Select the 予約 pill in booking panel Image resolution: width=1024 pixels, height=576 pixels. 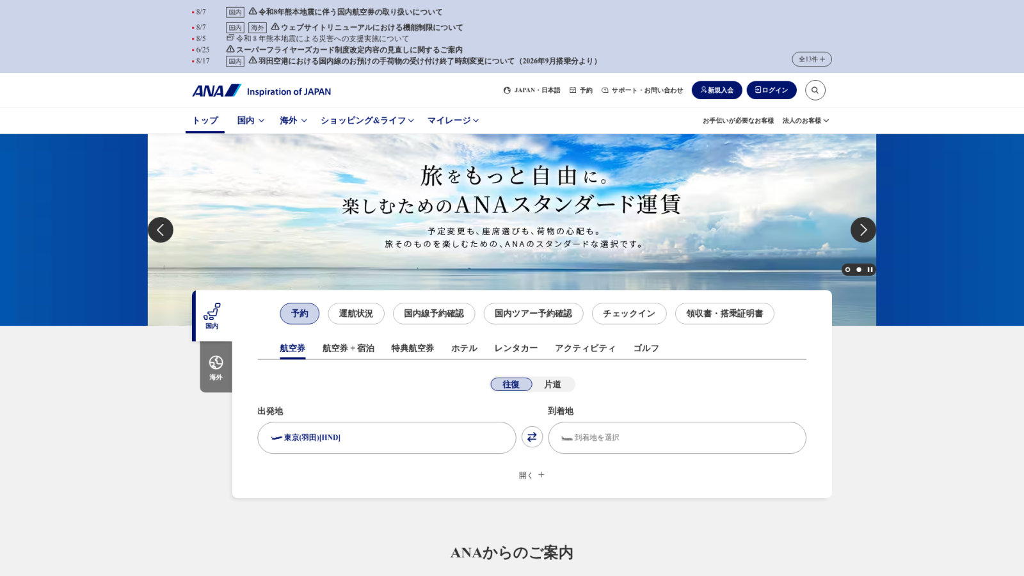click(300, 314)
